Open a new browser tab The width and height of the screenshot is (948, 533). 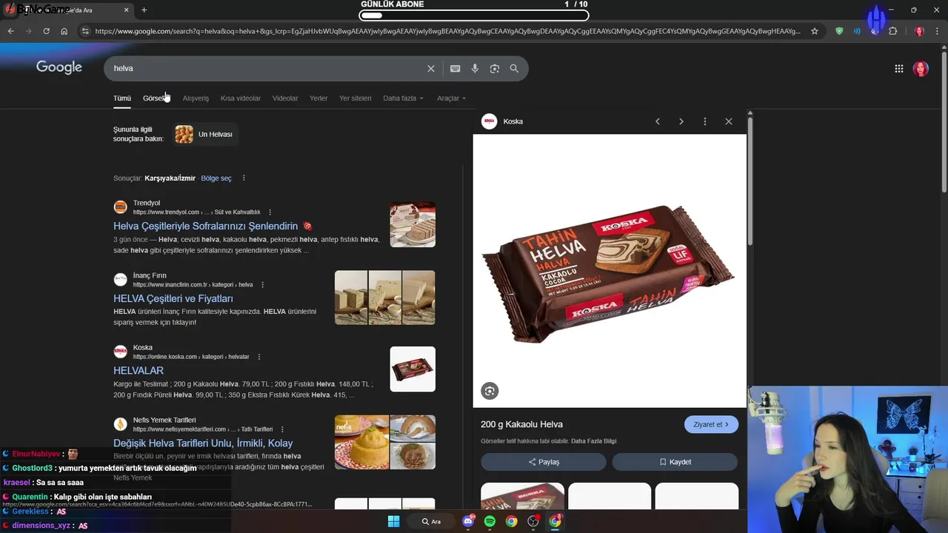coord(144,10)
